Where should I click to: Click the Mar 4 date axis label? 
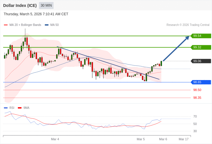pos(55,139)
